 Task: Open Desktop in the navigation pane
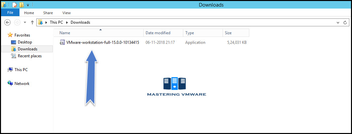coord(25,42)
